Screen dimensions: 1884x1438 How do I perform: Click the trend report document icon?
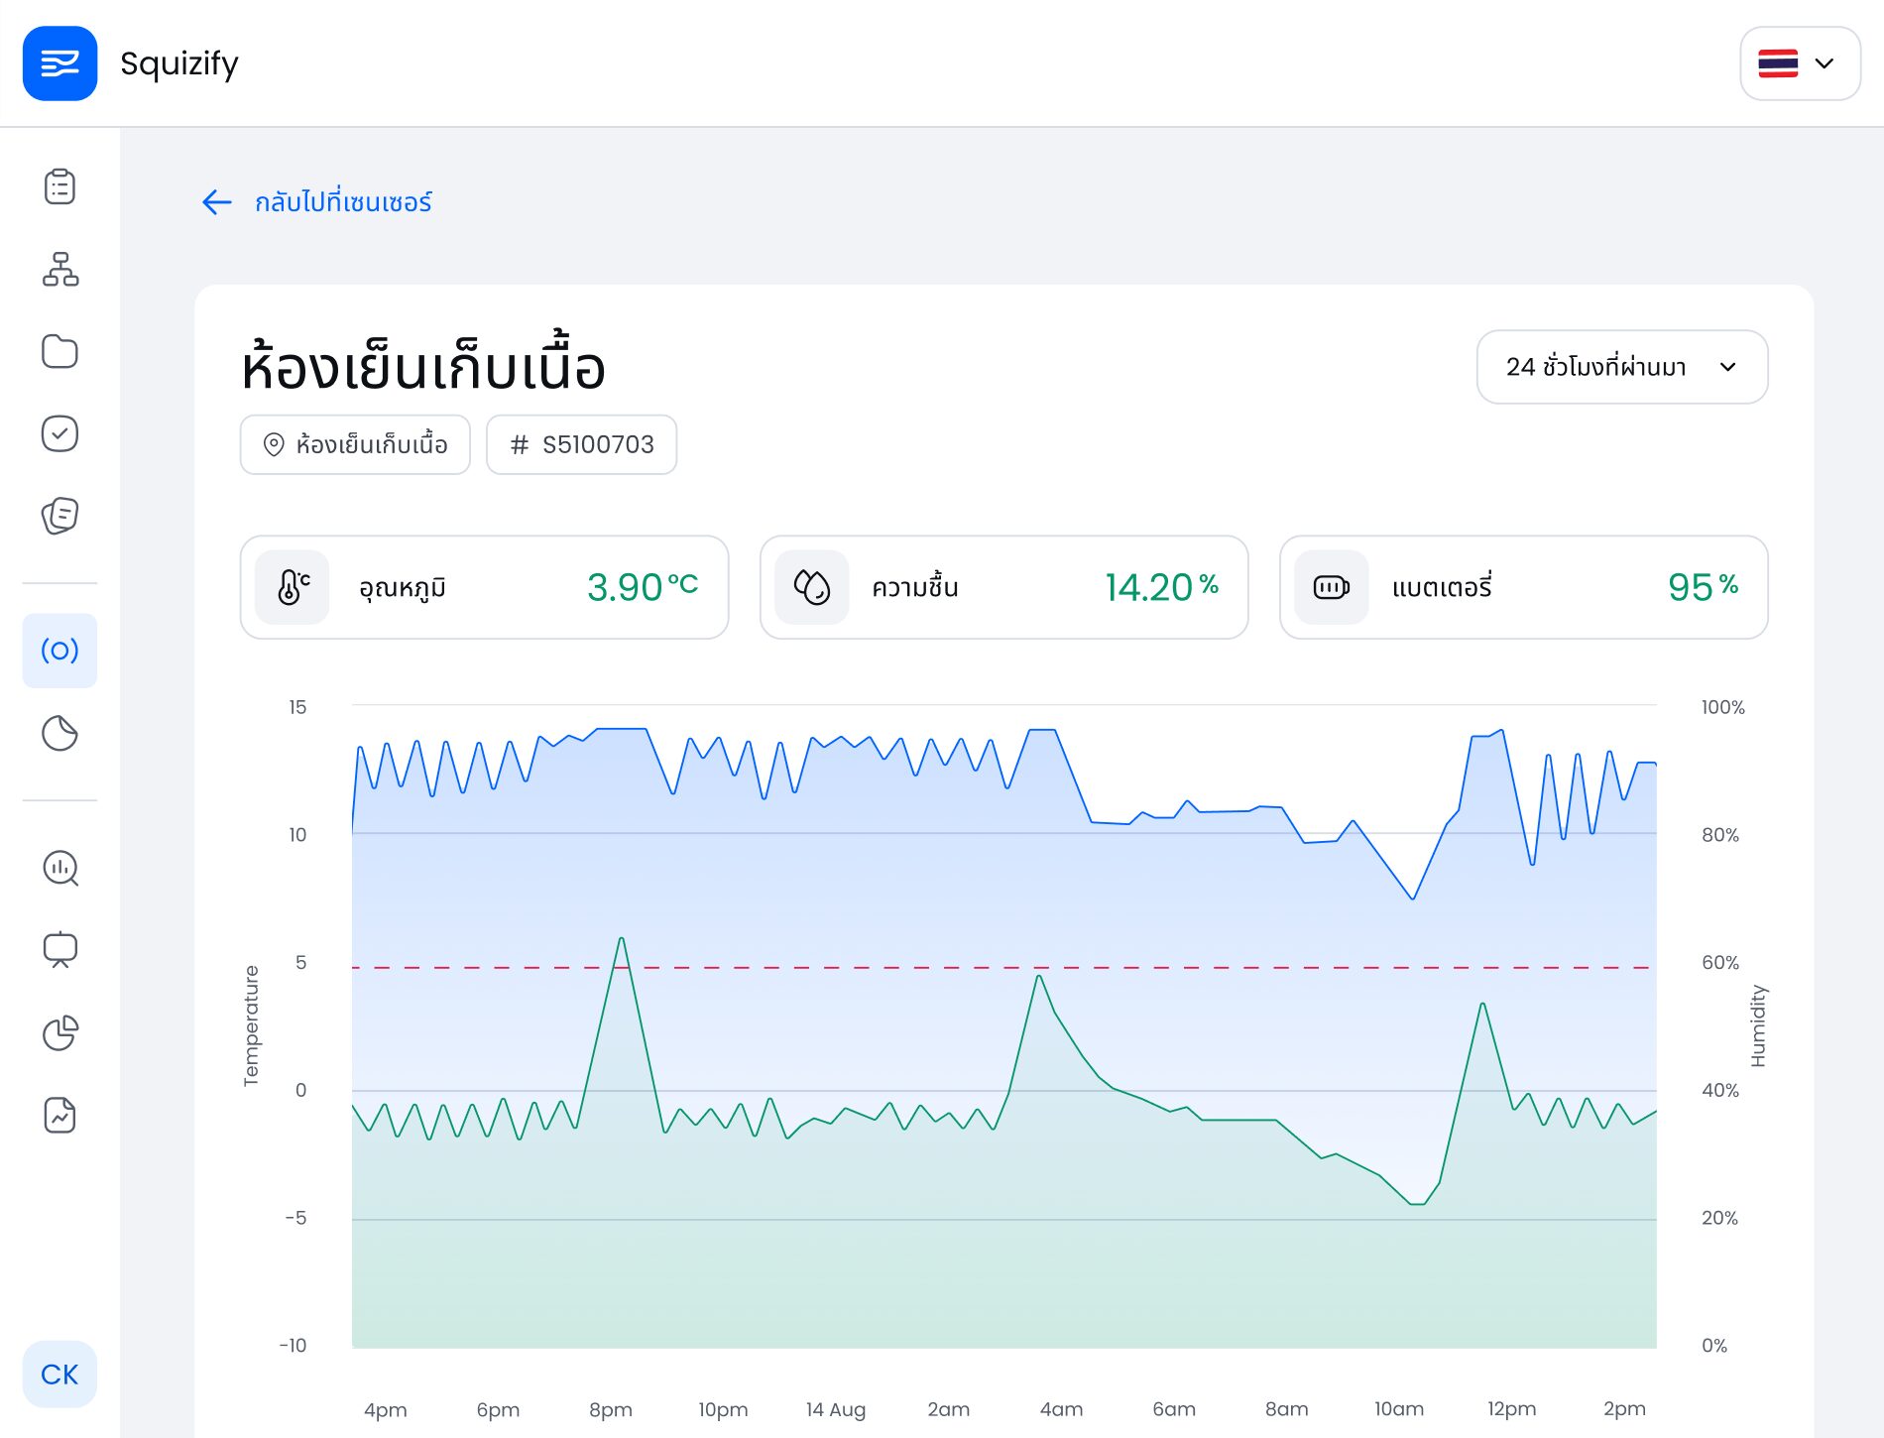[59, 1116]
